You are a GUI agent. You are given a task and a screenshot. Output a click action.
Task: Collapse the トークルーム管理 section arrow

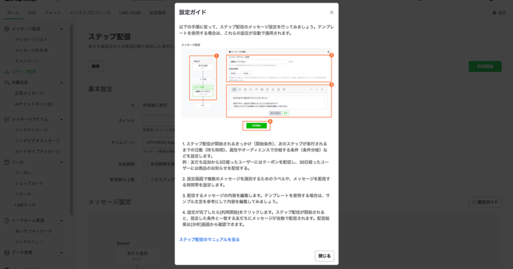point(62,220)
